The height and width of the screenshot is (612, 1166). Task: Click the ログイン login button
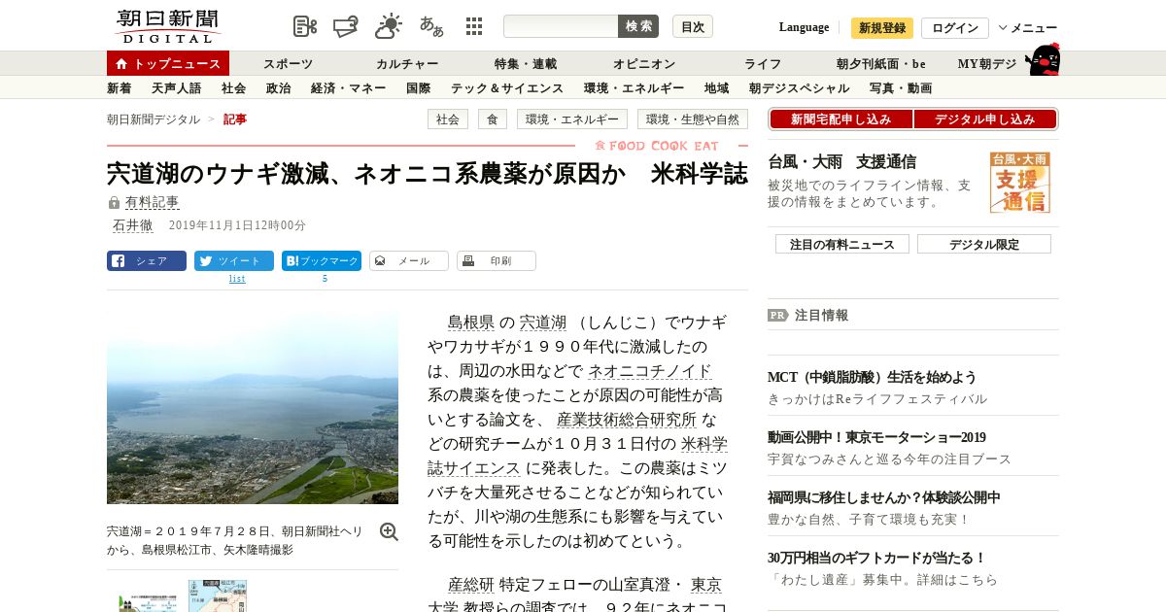coord(955,27)
